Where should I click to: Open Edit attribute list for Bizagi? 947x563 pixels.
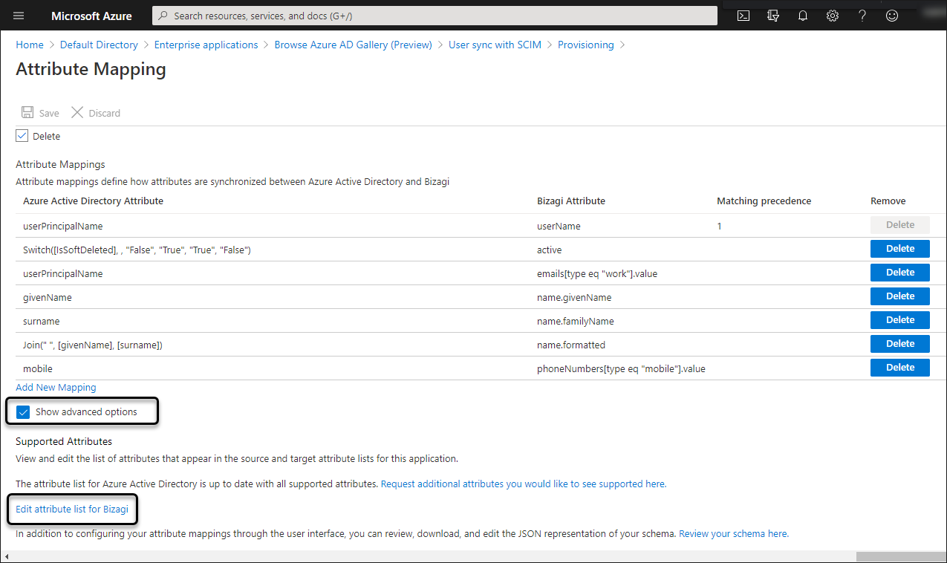pos(72,509)
